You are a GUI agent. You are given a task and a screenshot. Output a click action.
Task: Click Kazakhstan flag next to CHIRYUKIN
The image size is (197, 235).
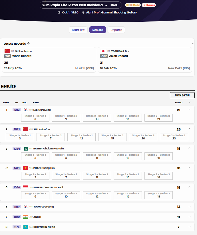[x=25, y=227]
